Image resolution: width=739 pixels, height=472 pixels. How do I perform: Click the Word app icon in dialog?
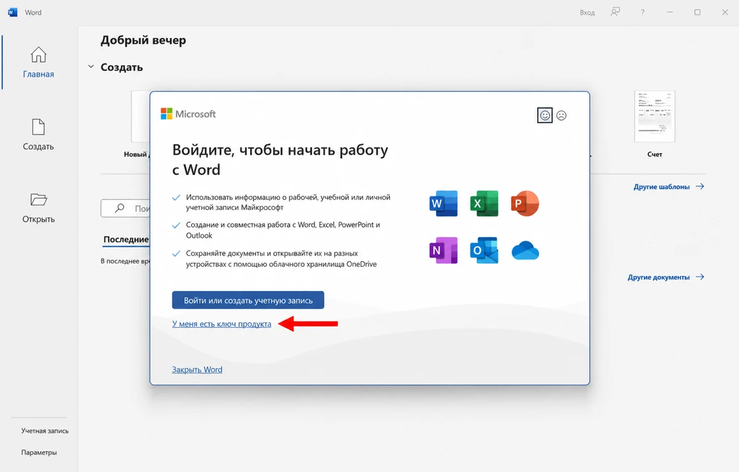coord(443,203)
